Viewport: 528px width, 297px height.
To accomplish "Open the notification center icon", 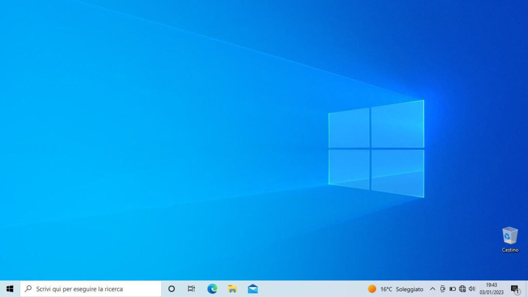I will [x=515, y=289].
